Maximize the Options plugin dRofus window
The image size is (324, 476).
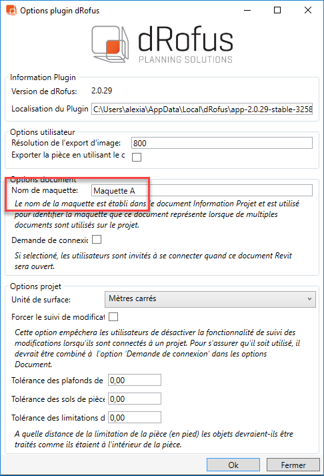click(x=277, y=10)
